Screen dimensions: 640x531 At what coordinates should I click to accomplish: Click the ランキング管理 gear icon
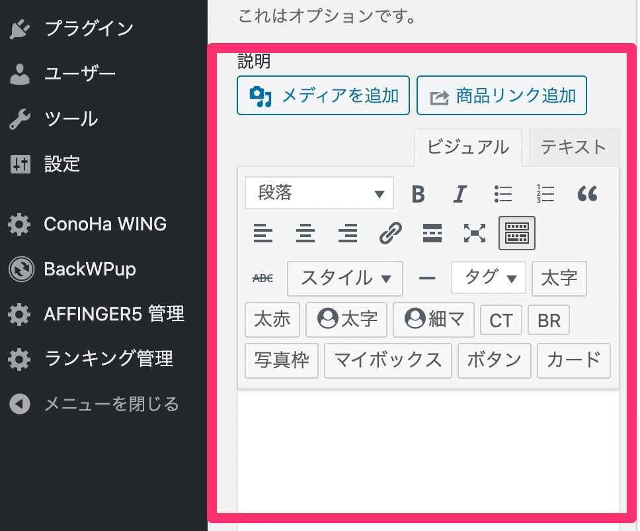(19, 360)
